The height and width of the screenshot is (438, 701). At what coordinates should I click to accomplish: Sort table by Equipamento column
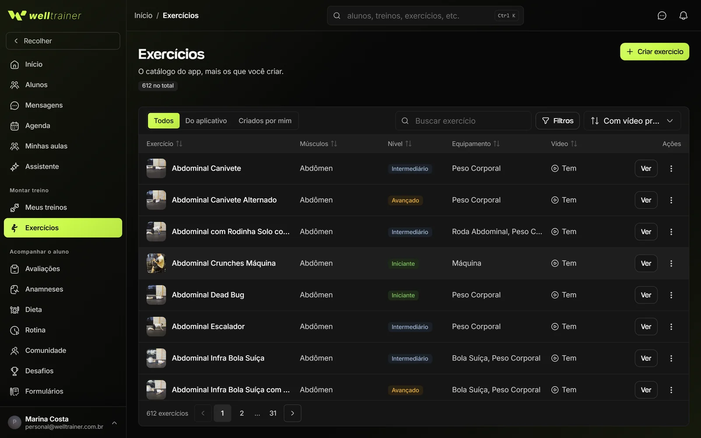click(x=476, y=144)
